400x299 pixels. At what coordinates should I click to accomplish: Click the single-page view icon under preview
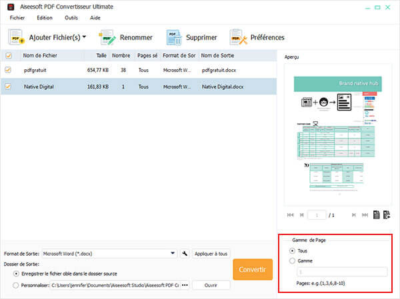tap(377, 215)
